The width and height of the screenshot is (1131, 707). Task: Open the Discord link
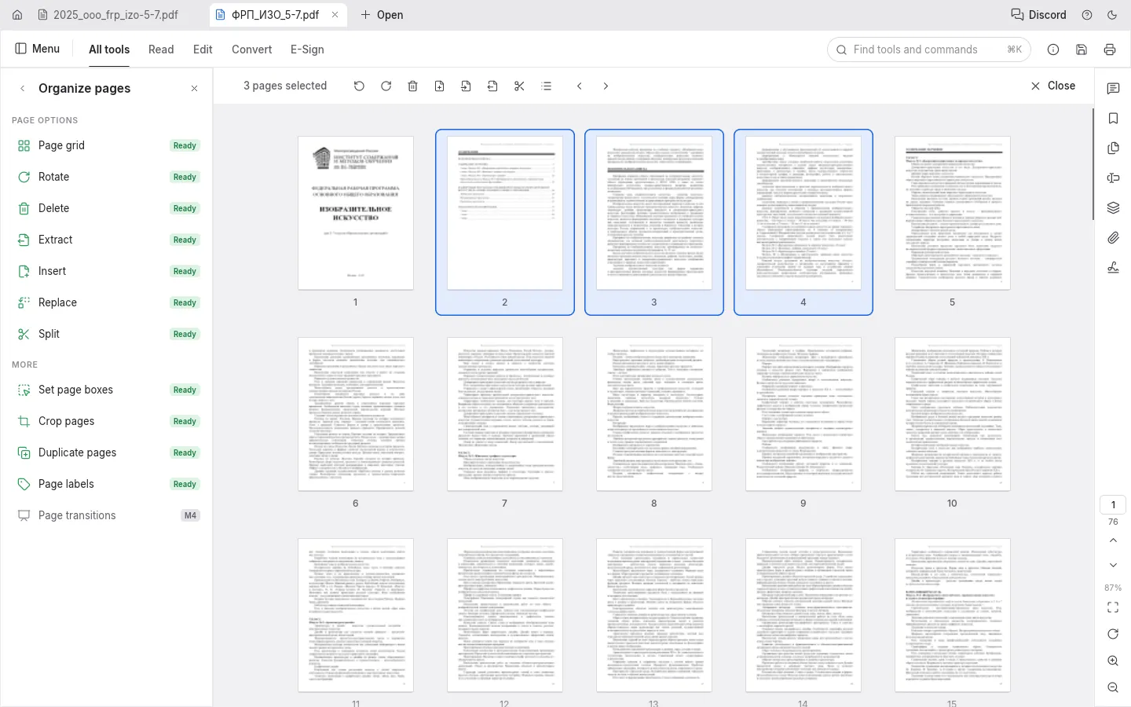[x=1038, y=15]
